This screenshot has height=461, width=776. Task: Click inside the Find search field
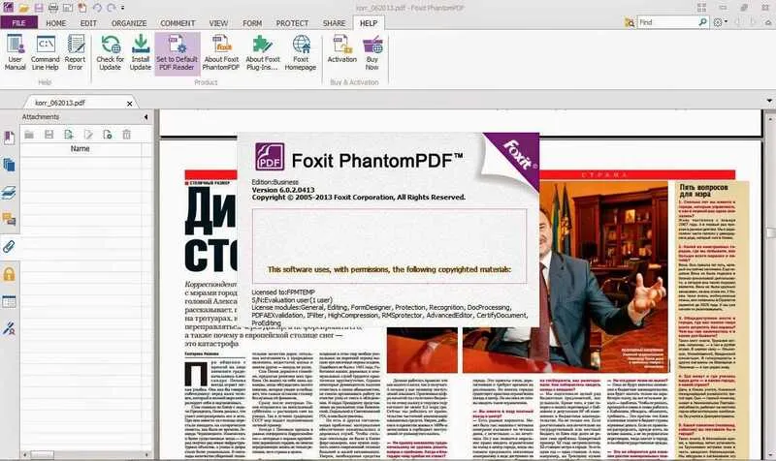click(667, 22)
